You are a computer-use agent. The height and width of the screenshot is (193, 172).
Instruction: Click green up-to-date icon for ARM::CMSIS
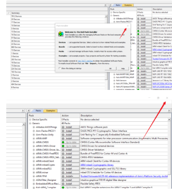coord(63,142)
